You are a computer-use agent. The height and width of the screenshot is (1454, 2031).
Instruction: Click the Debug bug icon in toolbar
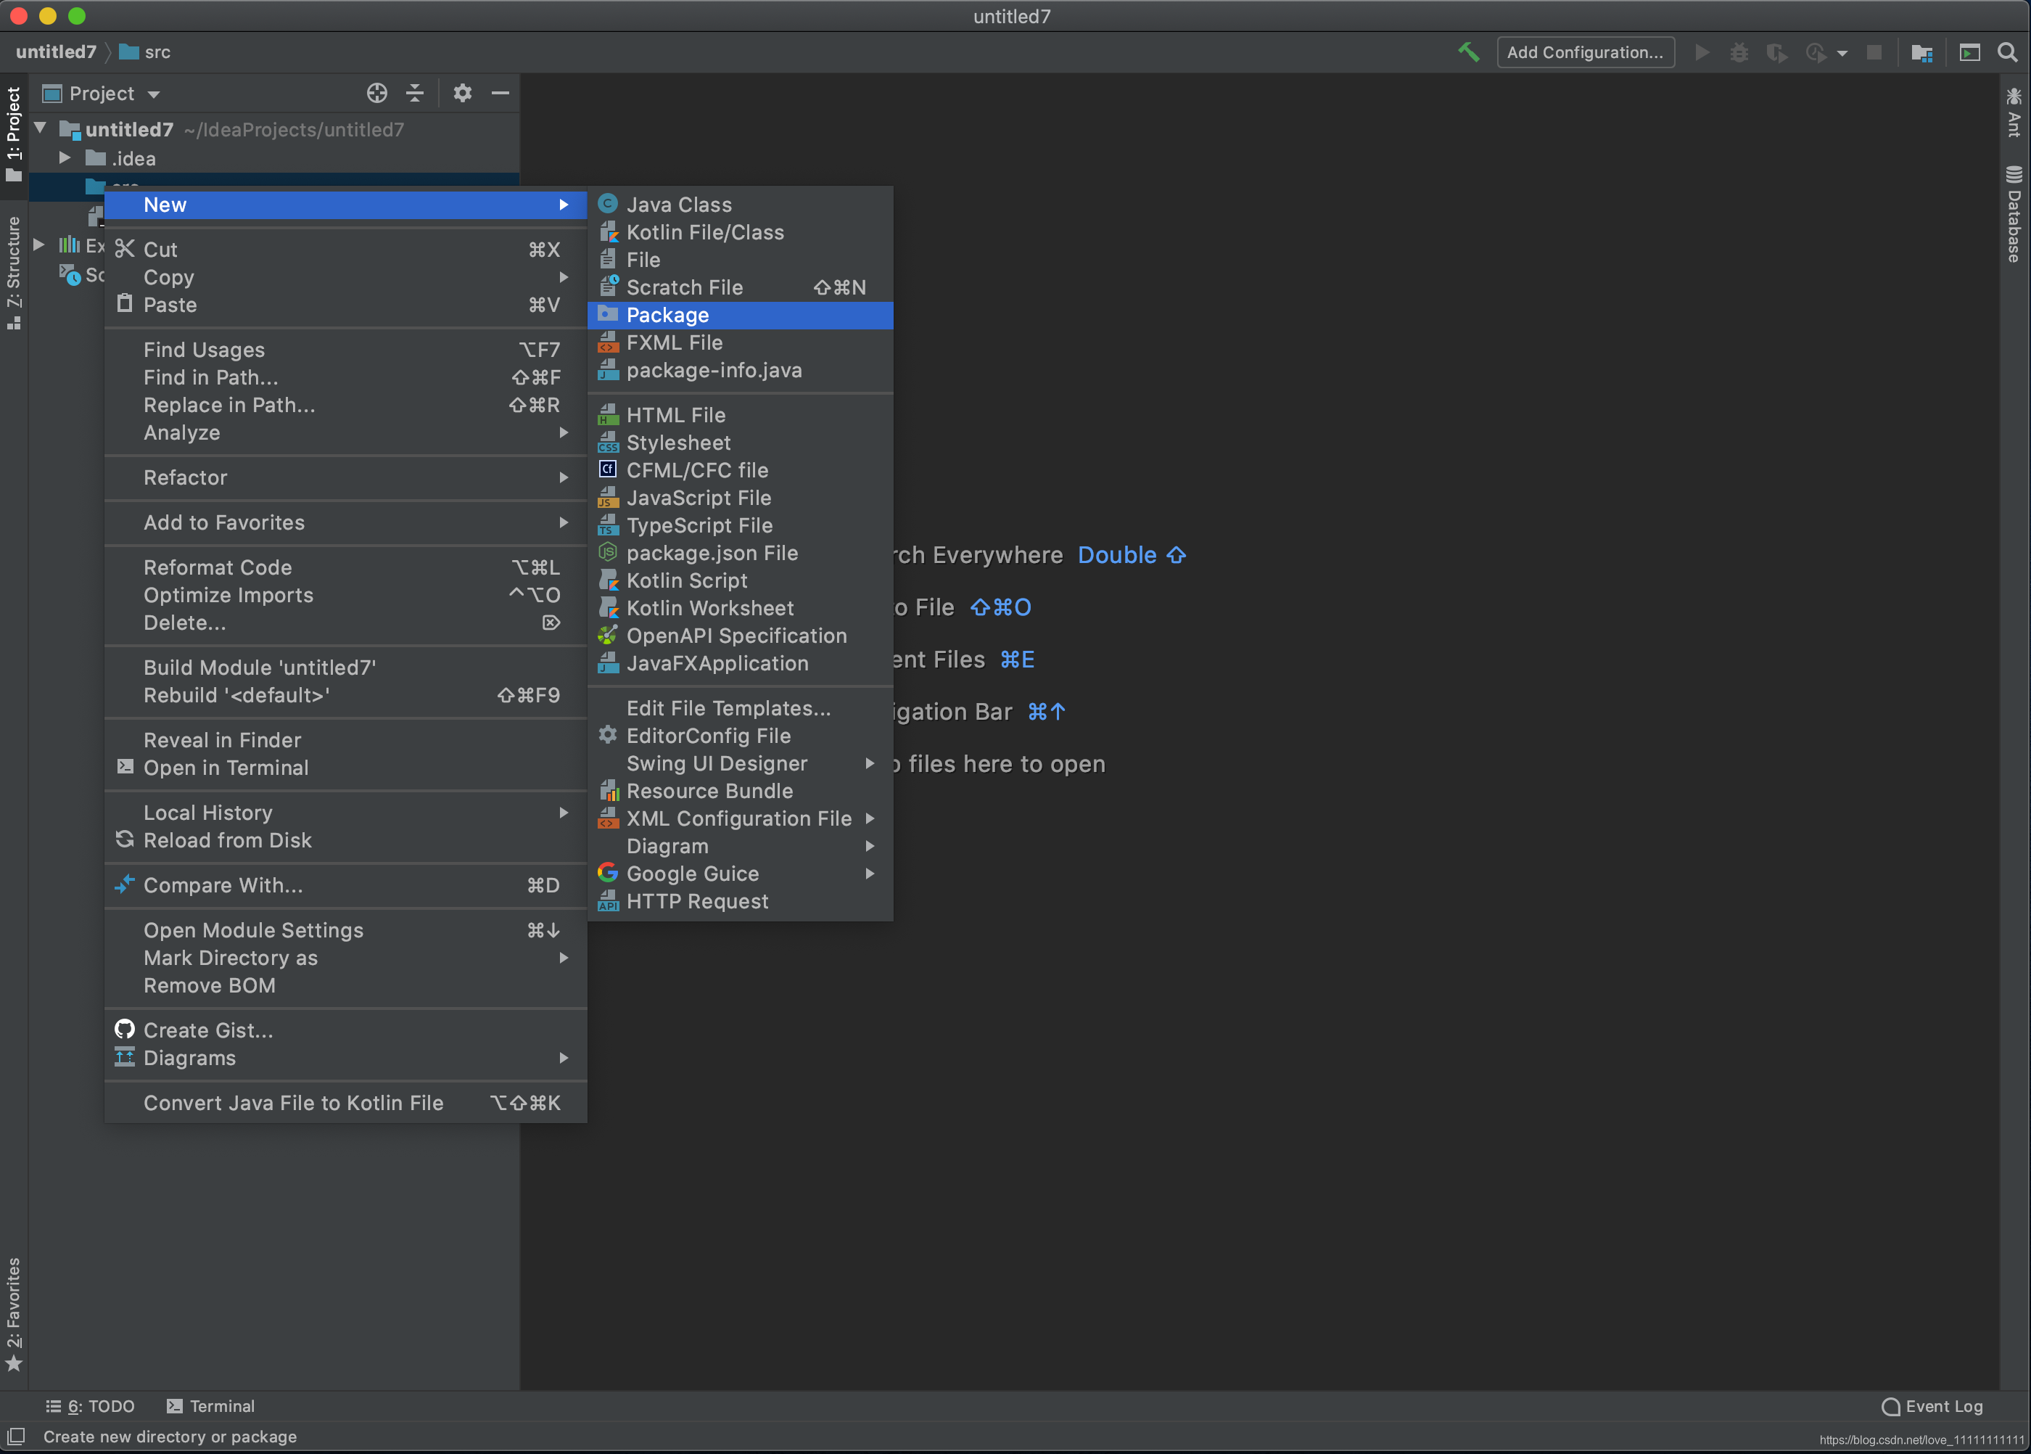pyautogui.click(x=1738, y=53)
